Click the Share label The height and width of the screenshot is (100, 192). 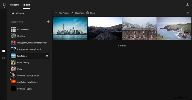click(93, 13)
